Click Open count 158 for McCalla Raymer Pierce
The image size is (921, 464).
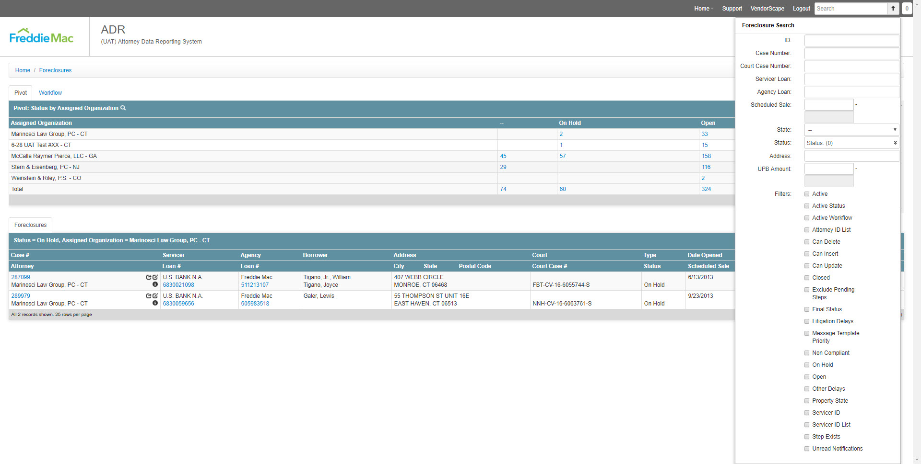pos(706,156)
